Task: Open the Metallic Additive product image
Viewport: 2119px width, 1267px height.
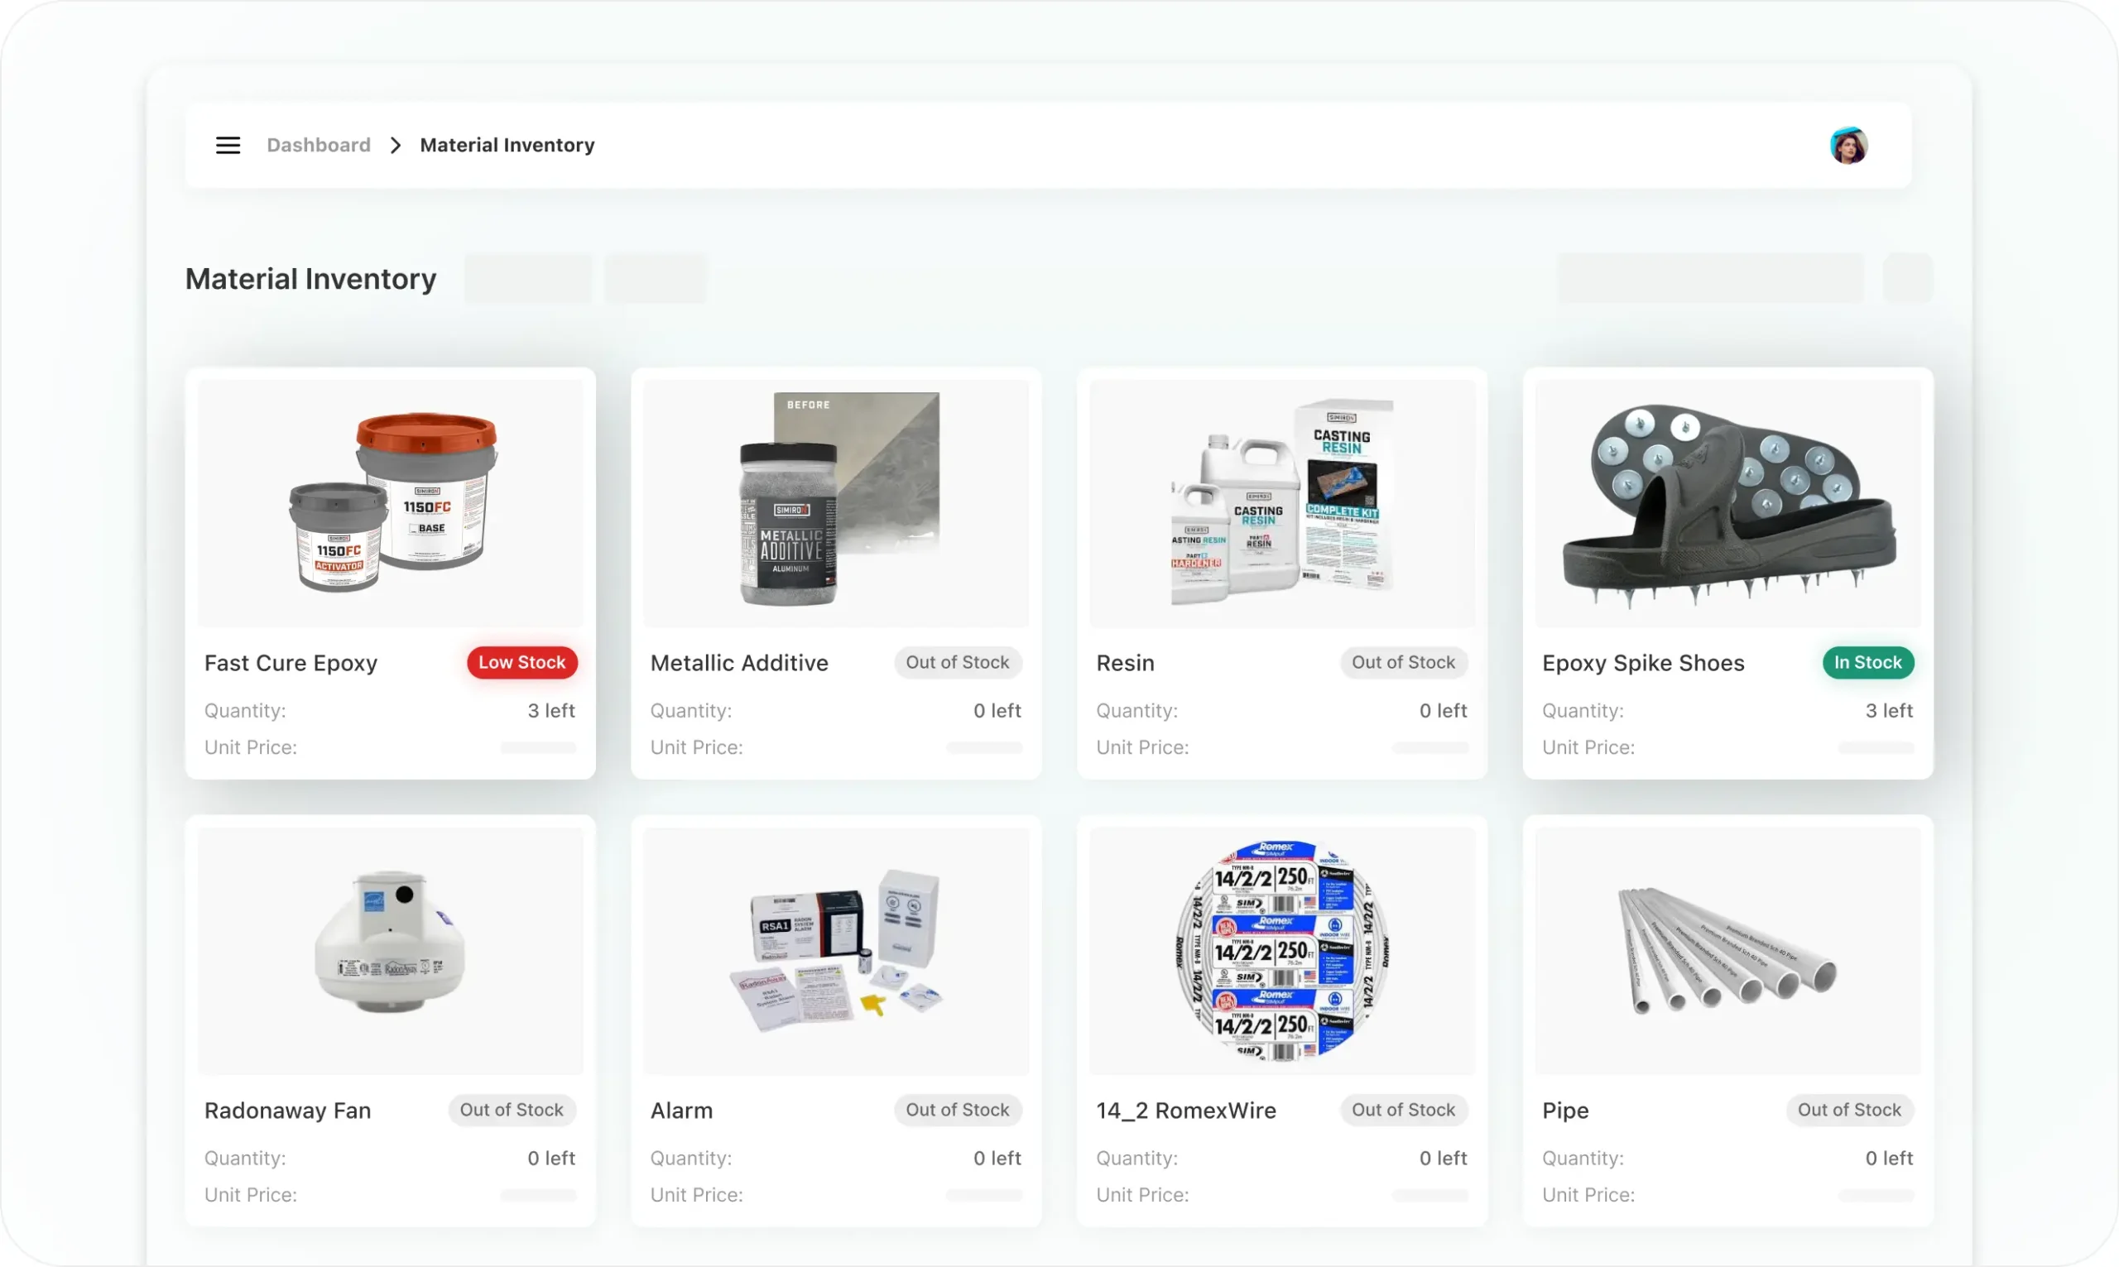Action: 836,504
